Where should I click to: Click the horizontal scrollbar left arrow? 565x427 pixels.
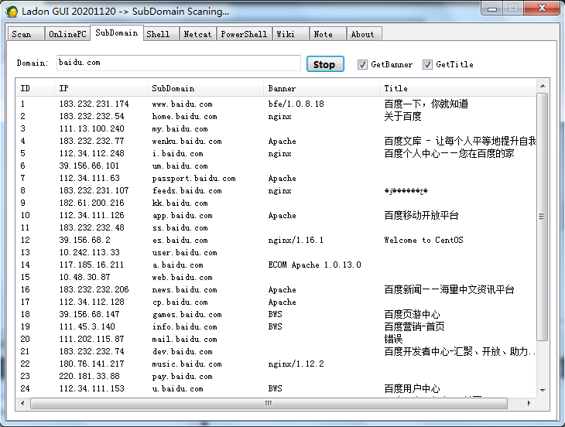point(22,403)
